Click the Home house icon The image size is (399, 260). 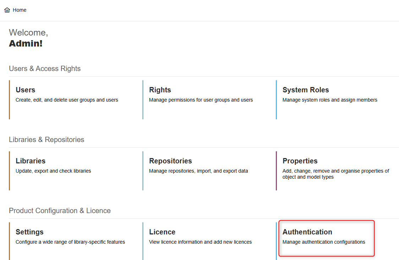[7, 10]
